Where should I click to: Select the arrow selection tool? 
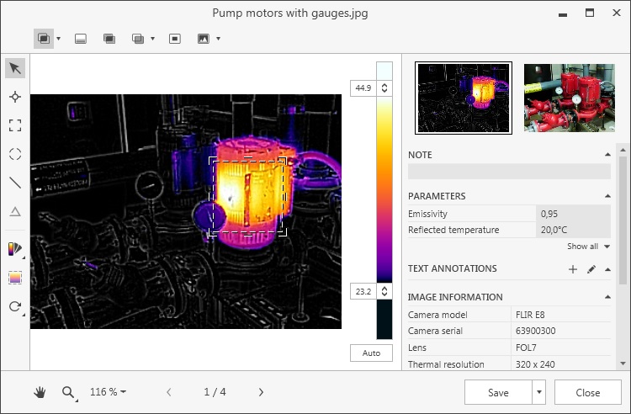pyautogui.click(x=15, y=68)
